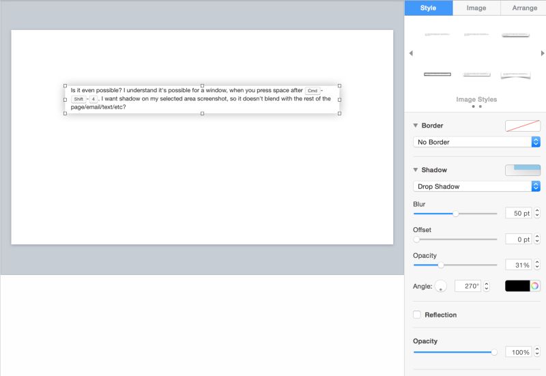The height and width of the screenshot is (376, 546).
Task: Click the Angle value stepper
Action: tap(487, 286)
